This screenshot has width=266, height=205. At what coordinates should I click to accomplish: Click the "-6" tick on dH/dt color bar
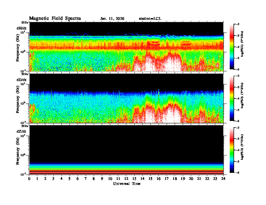(238, 69)
